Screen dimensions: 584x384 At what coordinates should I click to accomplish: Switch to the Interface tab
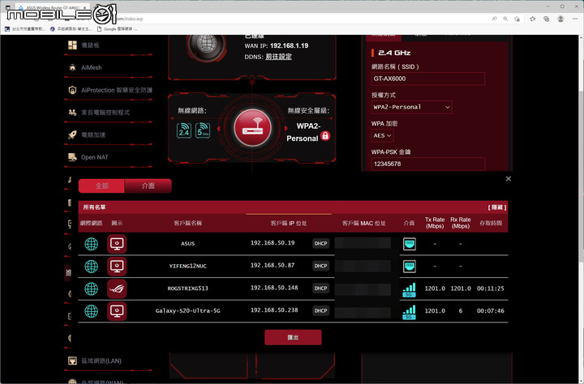click(x=148, y=186)
